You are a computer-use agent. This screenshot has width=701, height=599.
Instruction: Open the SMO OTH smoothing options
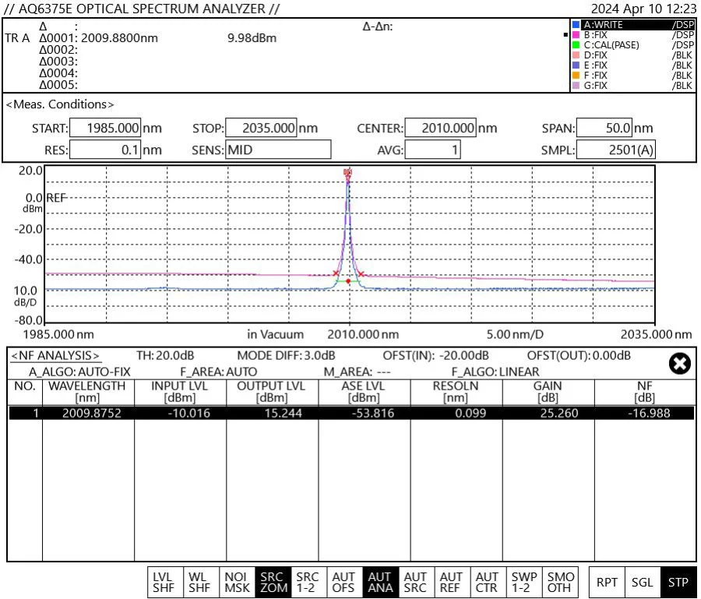pos(558,581)
